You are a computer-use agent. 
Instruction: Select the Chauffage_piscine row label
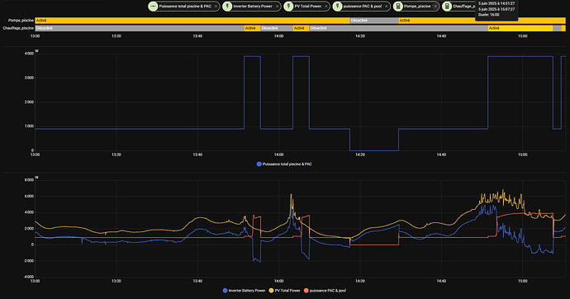coord(18,28)
